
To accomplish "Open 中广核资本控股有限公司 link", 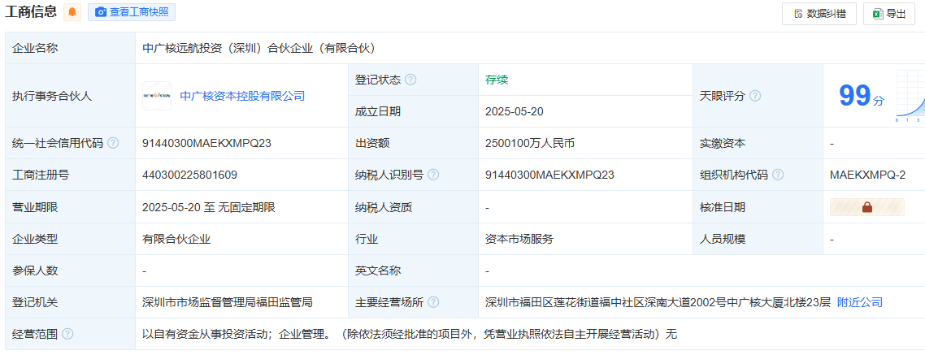I will point(242,96).
